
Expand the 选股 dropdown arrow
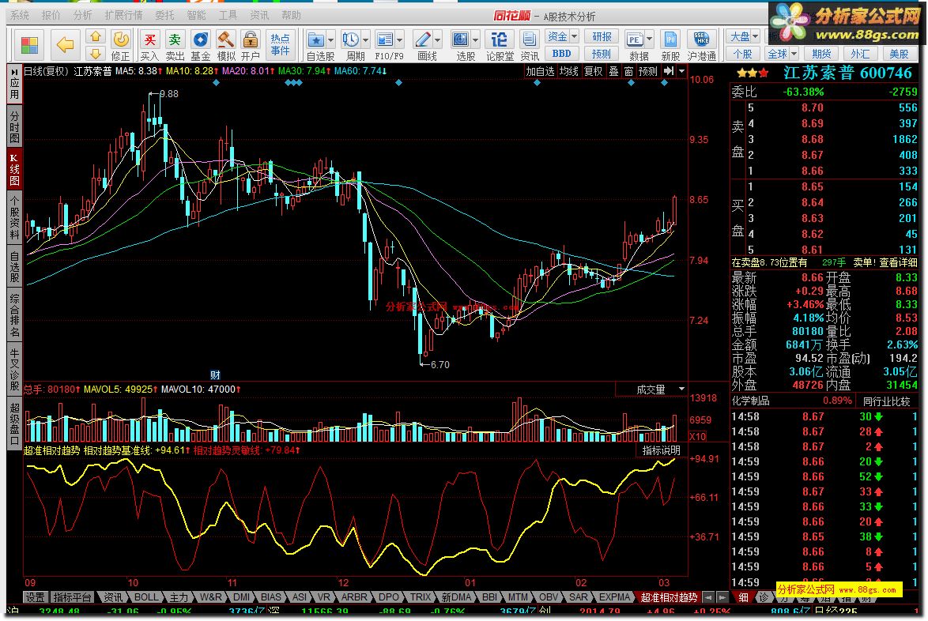click(x=475, y=40)
